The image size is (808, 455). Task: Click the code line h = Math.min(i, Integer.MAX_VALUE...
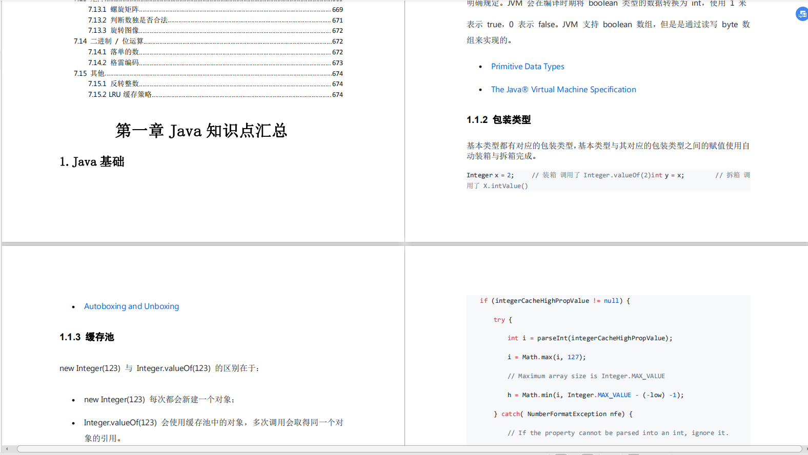point(595,395)
